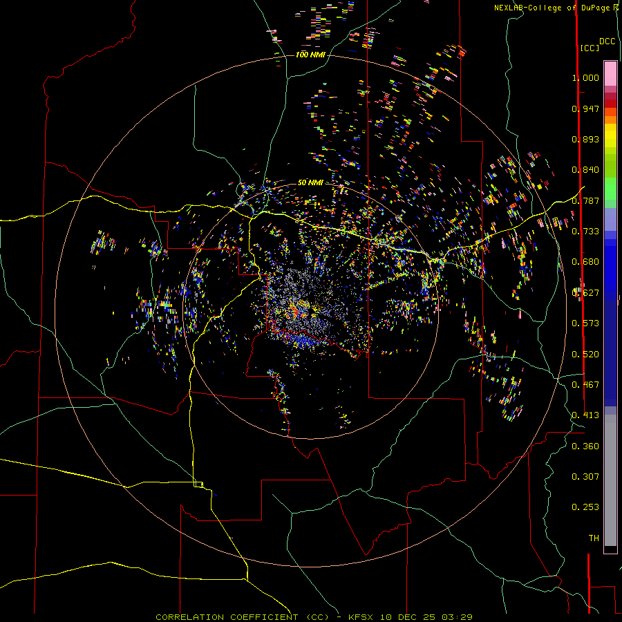Click the CORRELATION COEFFICIENT (CC) title text

242,617
